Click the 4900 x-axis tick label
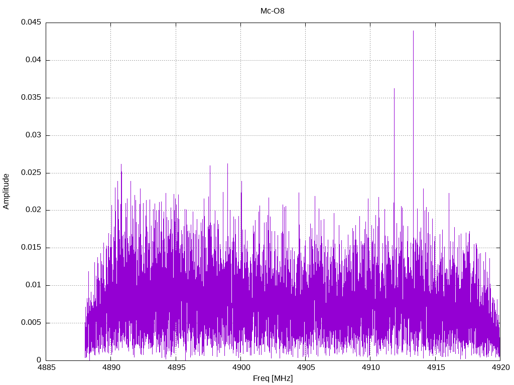 click(240, 367)
